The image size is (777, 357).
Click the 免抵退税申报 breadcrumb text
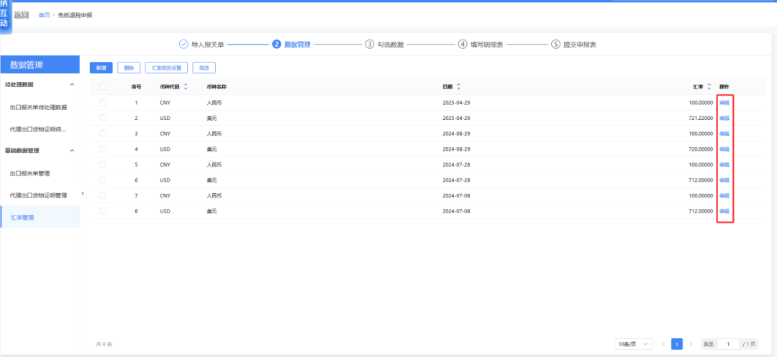pyautogui.click(x=75, y=15)
